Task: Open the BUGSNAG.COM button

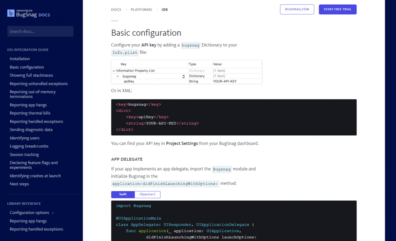Action: point(297,9)
